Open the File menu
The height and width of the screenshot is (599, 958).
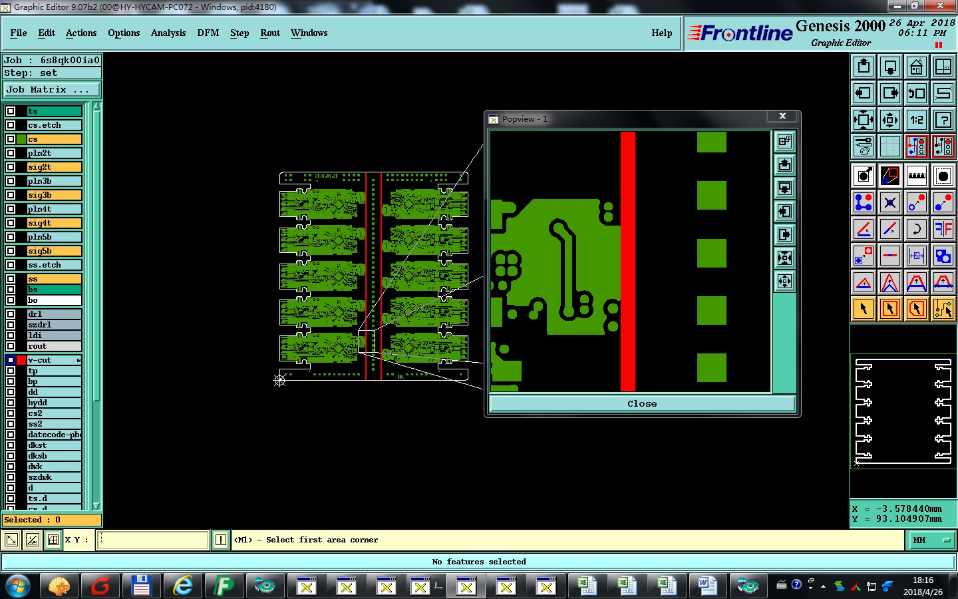[19, 33]
